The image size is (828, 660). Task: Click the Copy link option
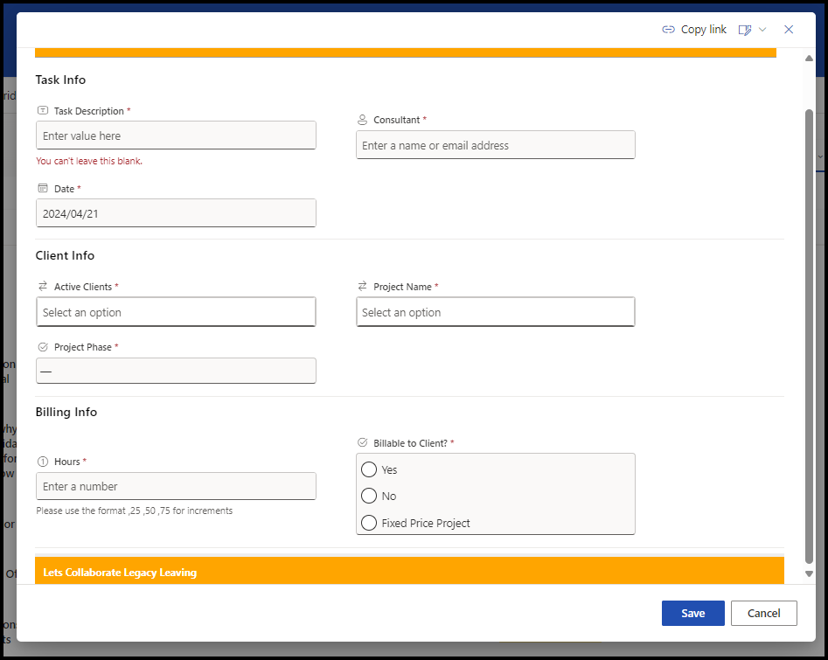[702, 29]
